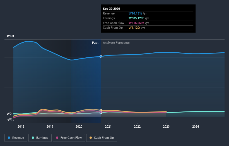This screenshot has height=146, width=229.
Task: Click the 2024 x-axis year label
Action: (x=196, y=126)
